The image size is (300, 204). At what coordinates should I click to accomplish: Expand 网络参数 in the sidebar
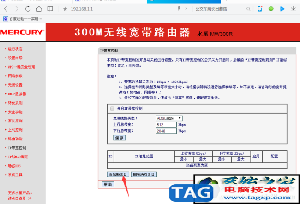pos(15,76)
